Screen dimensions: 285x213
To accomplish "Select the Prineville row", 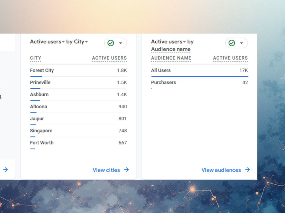I will (x=78, y=83).
